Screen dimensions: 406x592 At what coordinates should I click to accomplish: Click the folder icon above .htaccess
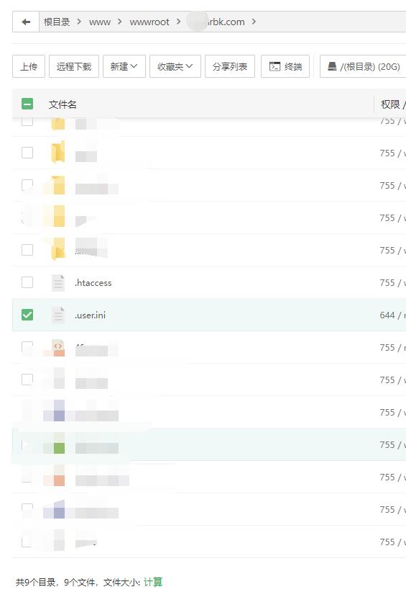coord(58,251)
